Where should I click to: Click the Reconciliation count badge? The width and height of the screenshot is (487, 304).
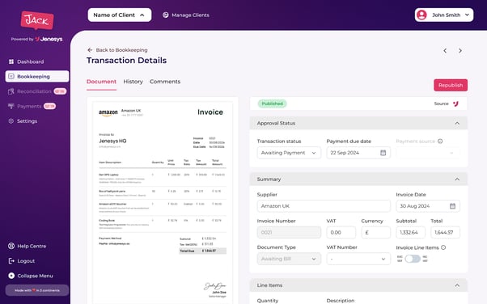click(60, 91)
